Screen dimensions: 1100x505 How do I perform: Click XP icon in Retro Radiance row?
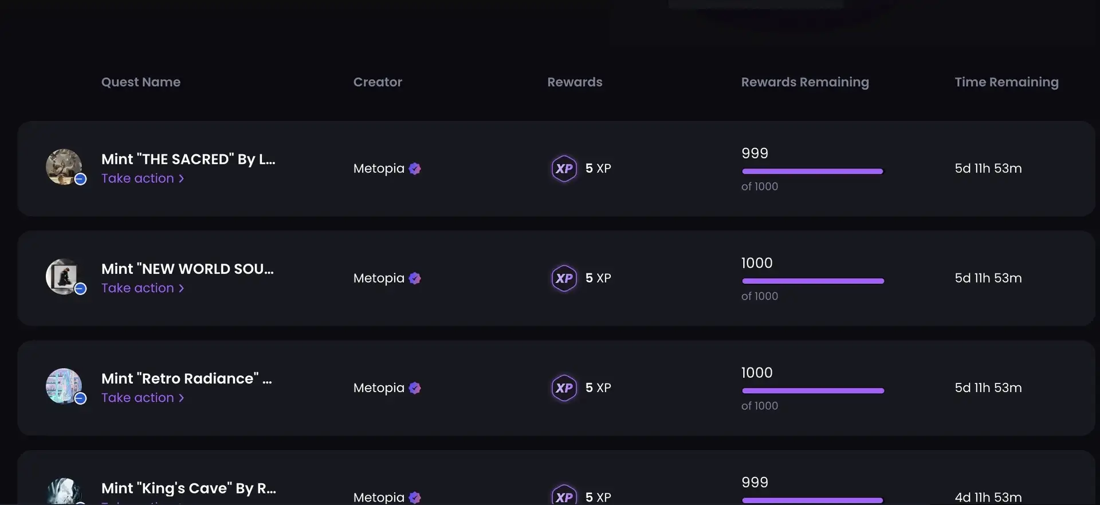click(x=564, y=388)
